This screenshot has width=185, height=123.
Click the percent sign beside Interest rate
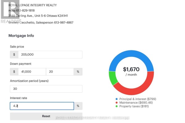point(78,106)
